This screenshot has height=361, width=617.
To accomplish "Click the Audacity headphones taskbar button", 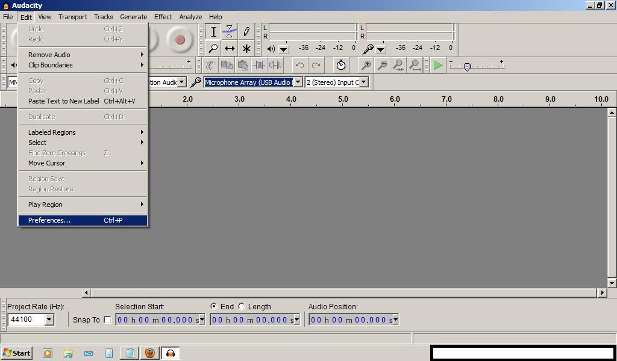I will pos(170,353).
